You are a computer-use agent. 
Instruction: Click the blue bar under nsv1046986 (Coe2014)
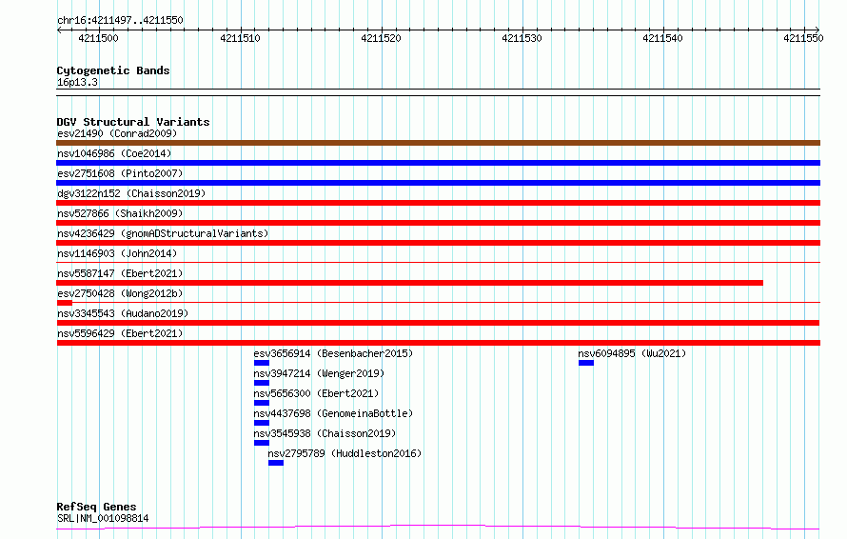click(x=438, y=163)
